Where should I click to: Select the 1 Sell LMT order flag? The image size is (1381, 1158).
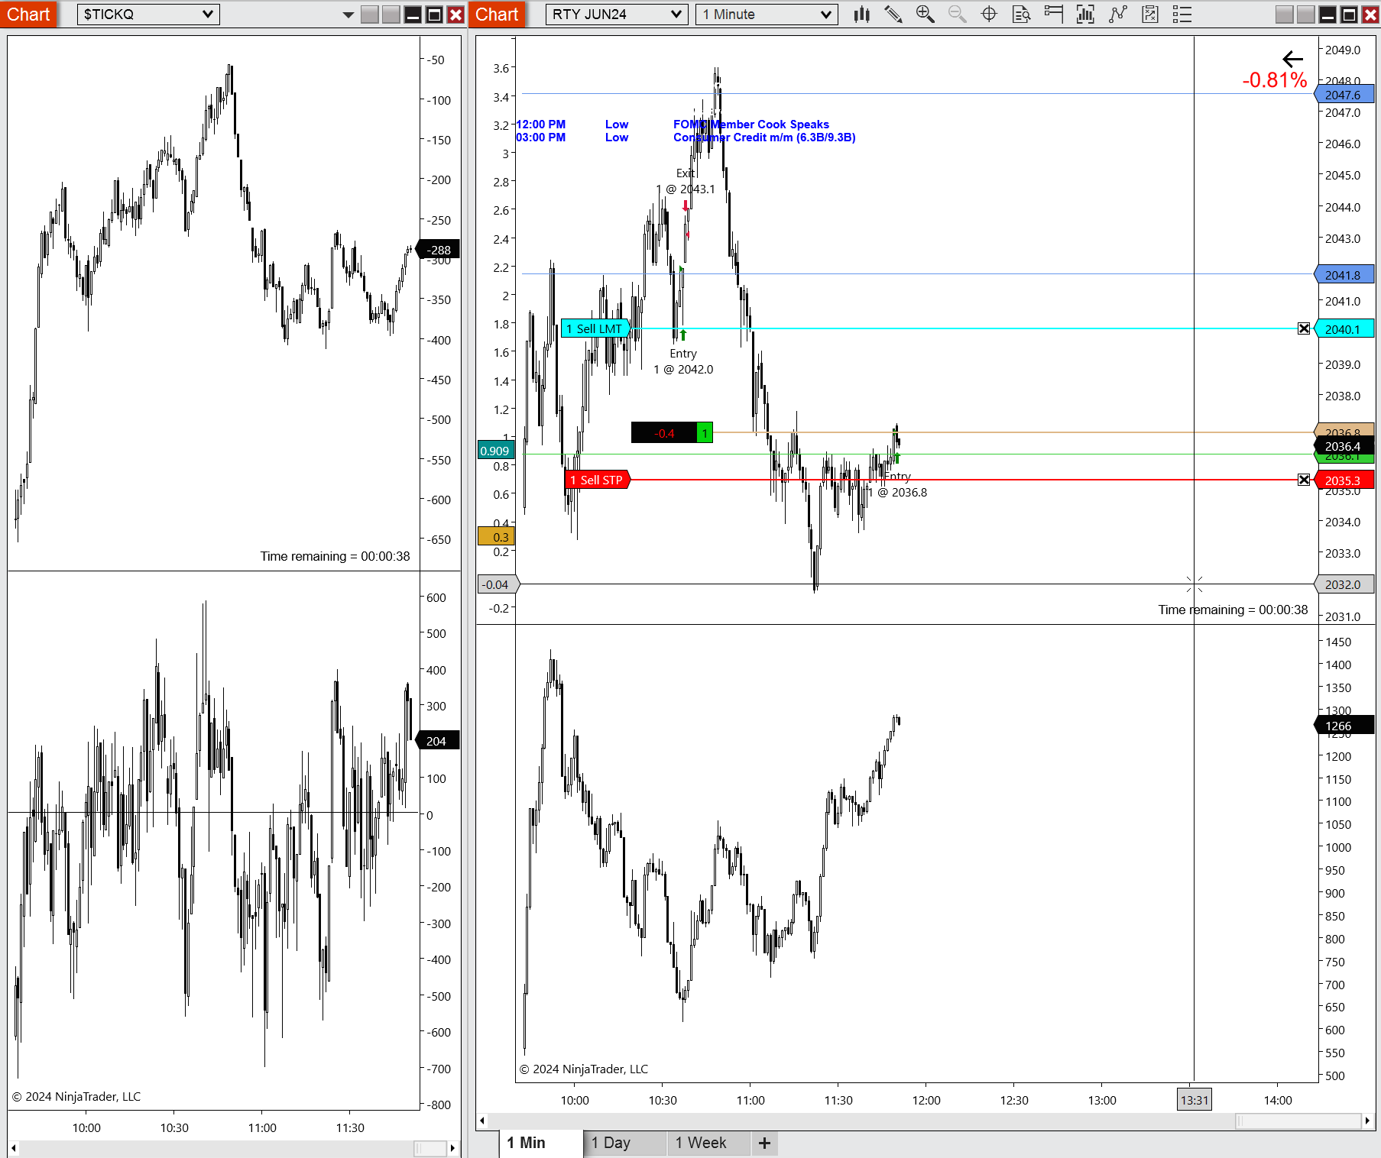point(595,328)
